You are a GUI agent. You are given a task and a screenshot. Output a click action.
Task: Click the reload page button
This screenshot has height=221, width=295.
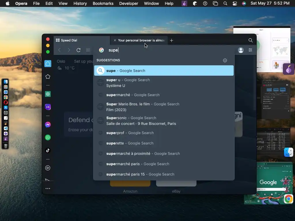pos(78,50)
